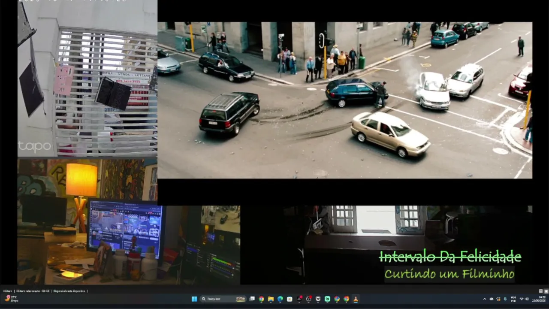Open the volume control in system tray
The image size is (549, 309).
[x=527, y=299]
